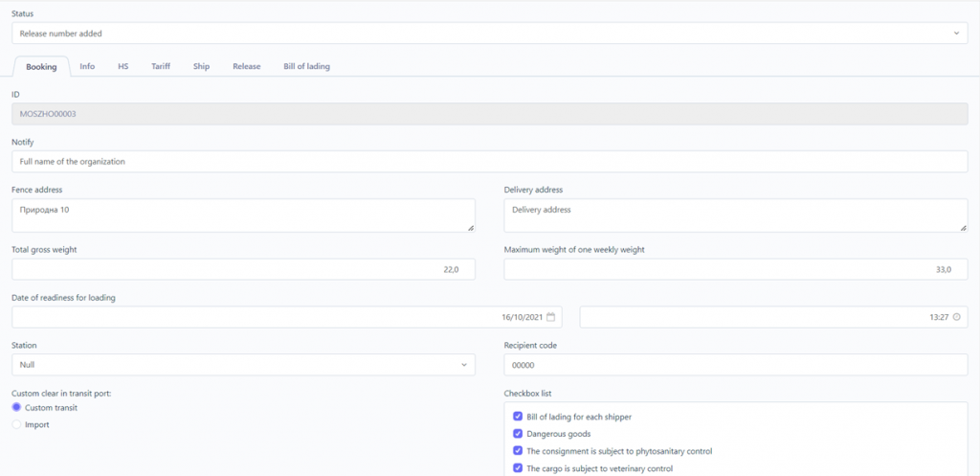Expand the Status dropdown chevron

956,34
